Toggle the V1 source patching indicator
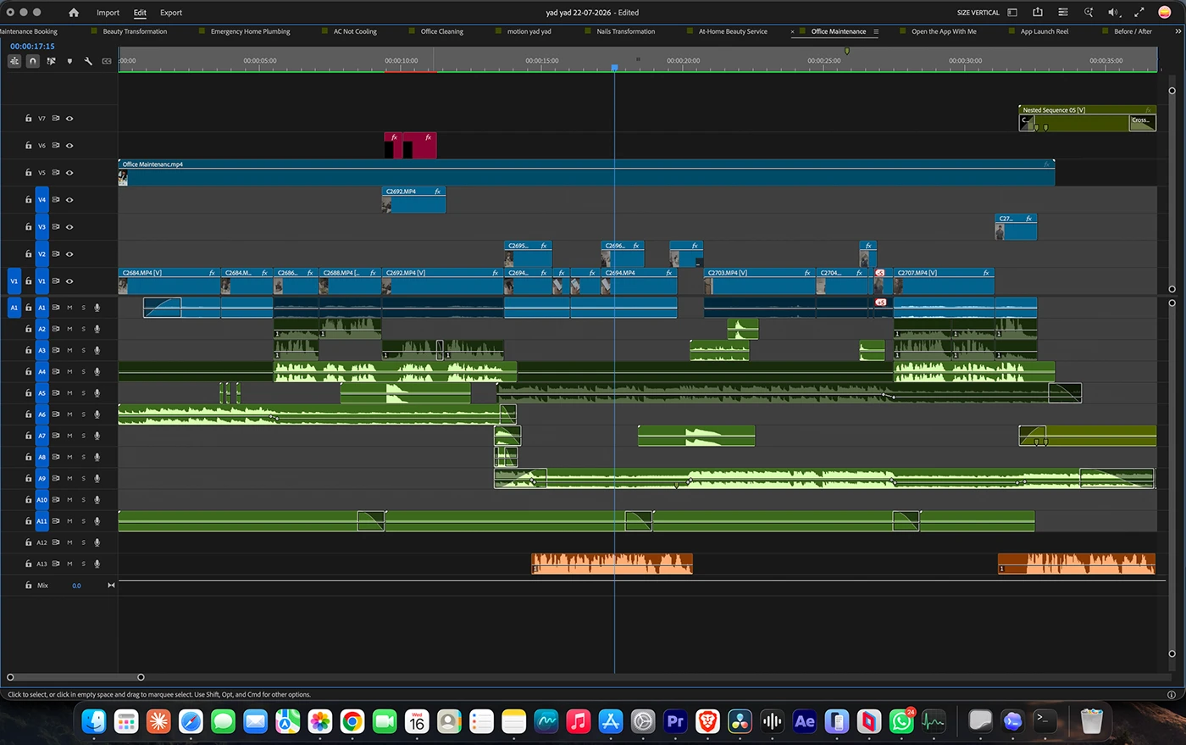The height and width of the screenshot is (745, 1186). 14,281
